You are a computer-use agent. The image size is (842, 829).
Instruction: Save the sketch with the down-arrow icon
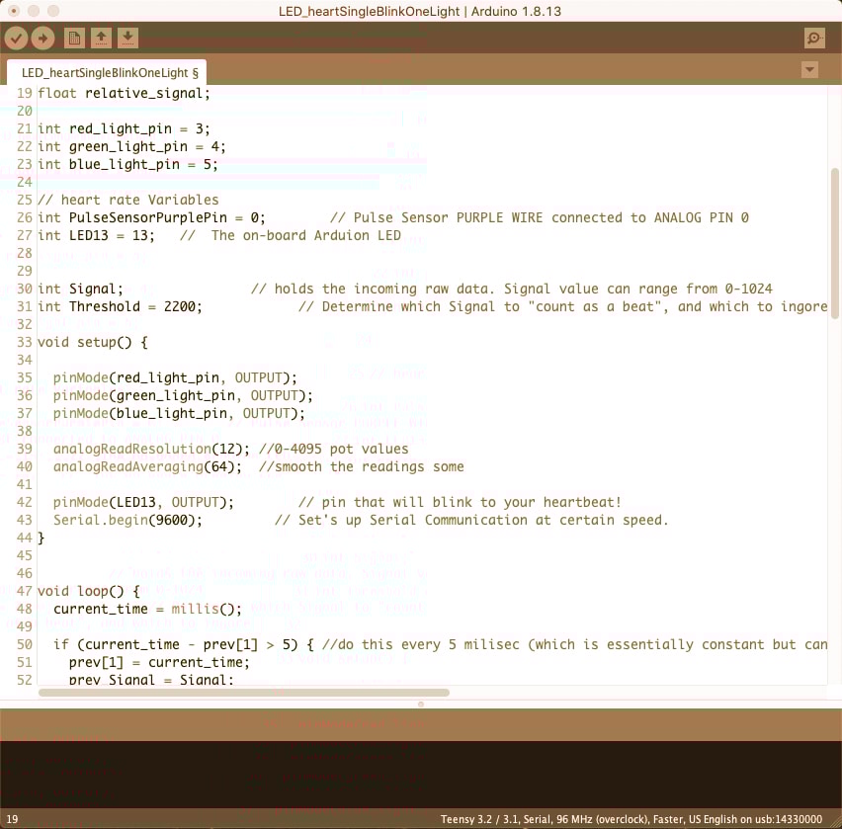pyautogui.click(x=127, y=39)
